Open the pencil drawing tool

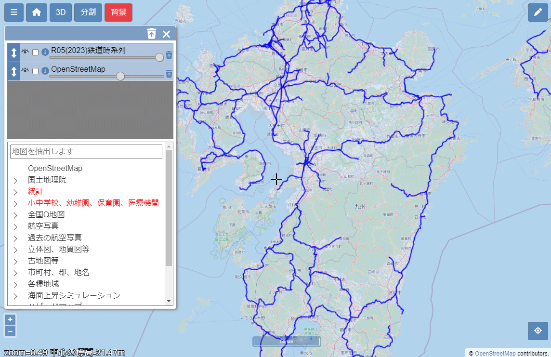(538, 13)
